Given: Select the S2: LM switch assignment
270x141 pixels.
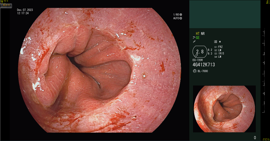Looking at the screenshot, I should (218, 50).
